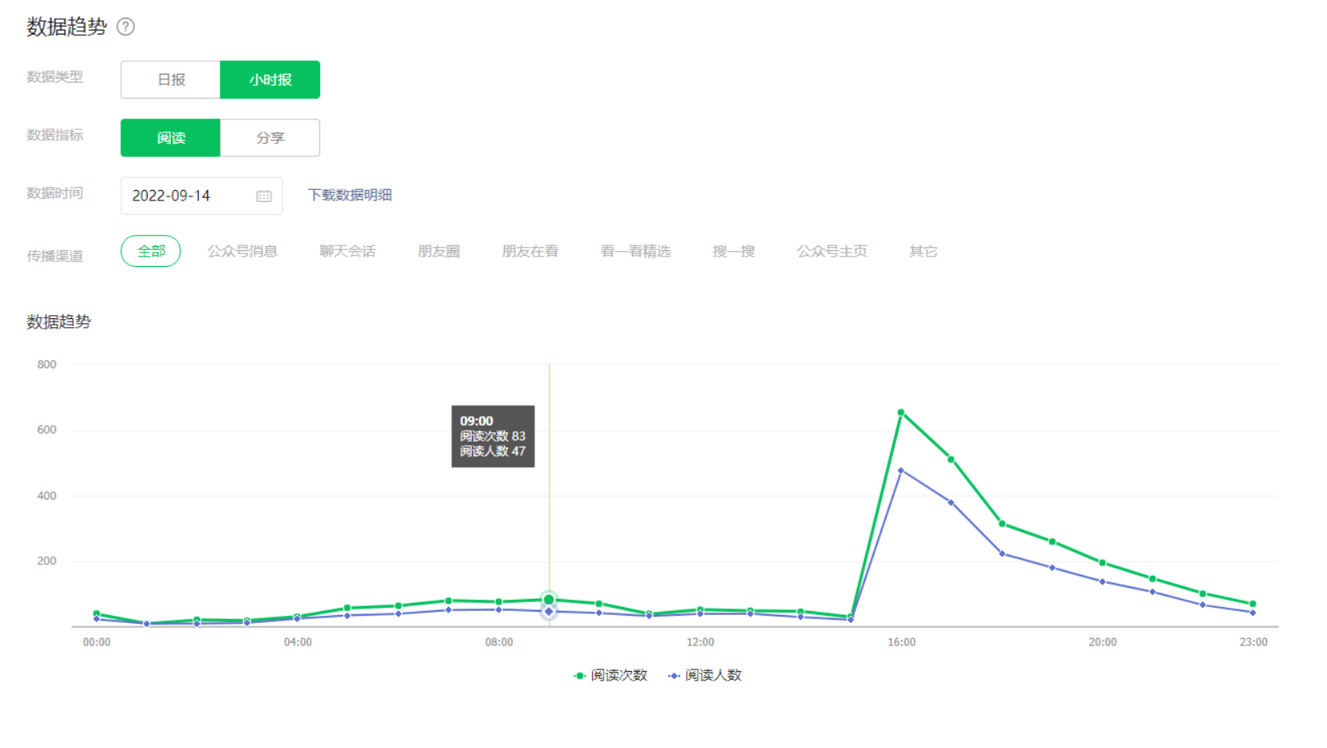Click the green 16:00 peak point
The width and height of the screenshot is (1327, 748).
[901, 412]
